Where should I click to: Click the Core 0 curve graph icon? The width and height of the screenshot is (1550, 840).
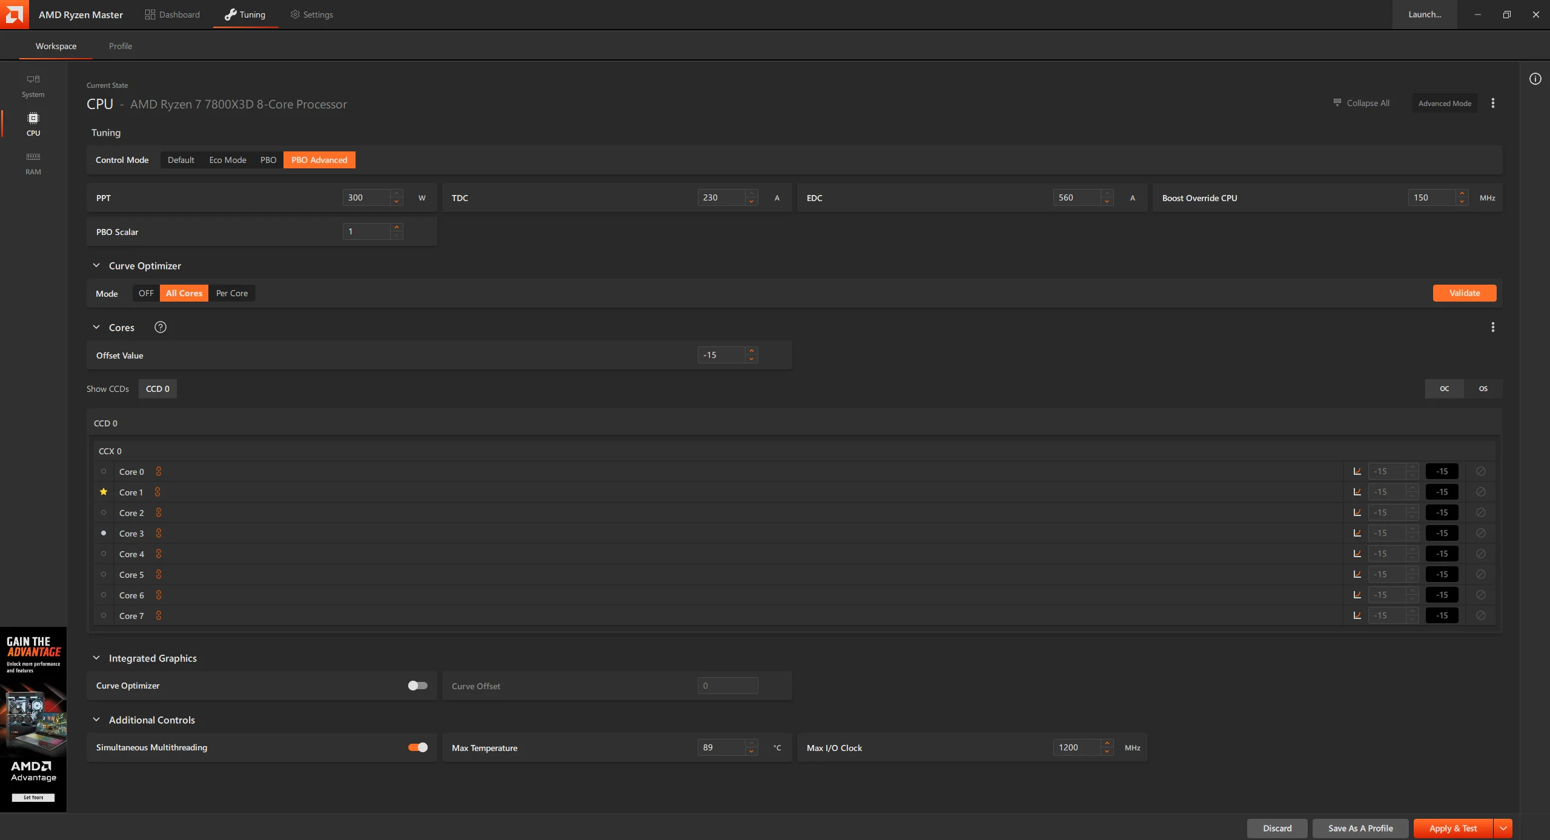click(x=1357, y=471)
